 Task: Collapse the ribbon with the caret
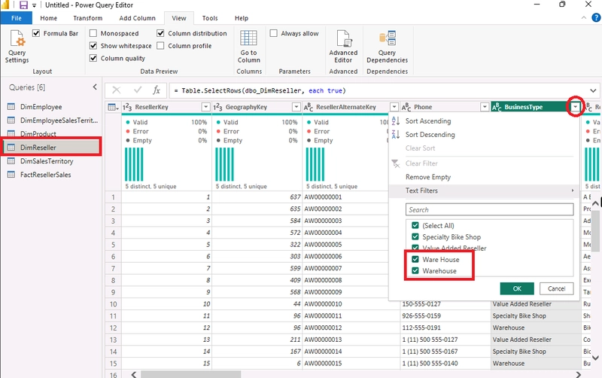coord(584,17)
